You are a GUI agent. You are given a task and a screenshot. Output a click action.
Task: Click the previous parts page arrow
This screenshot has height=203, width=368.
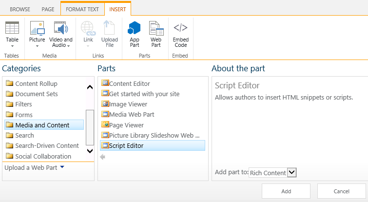coord(103,157)
